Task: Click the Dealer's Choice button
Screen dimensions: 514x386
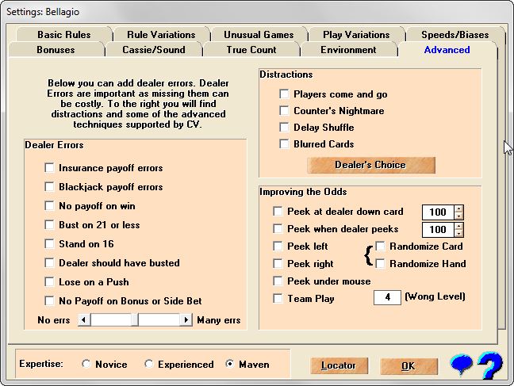Action: tap(371, 165)
